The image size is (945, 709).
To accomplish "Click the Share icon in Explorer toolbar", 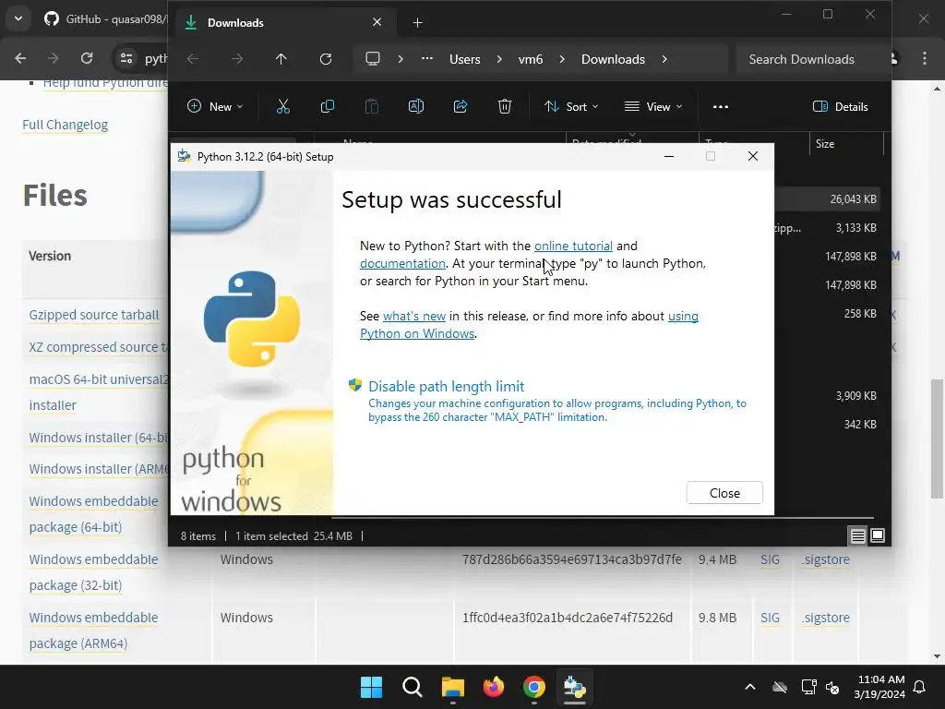I will [x=461, y=107].
